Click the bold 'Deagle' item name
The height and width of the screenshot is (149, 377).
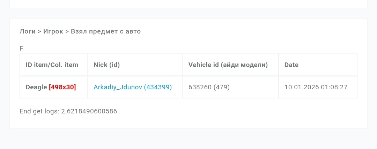36,87
